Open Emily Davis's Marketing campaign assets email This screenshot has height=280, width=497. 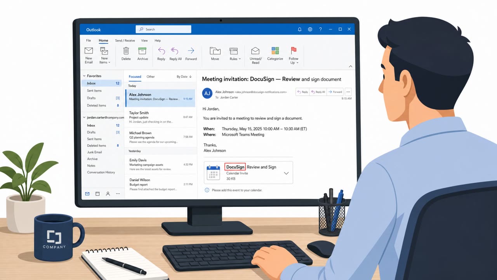(x=160, y=164)
